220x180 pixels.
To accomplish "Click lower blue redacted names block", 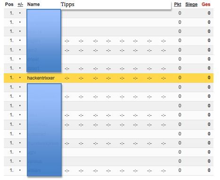I will (x=44, y=130).
